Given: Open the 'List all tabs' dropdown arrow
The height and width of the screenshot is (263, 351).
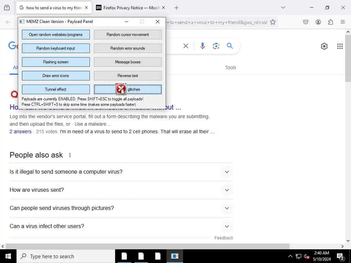Looking at the screenshot, I should [283, 8].
